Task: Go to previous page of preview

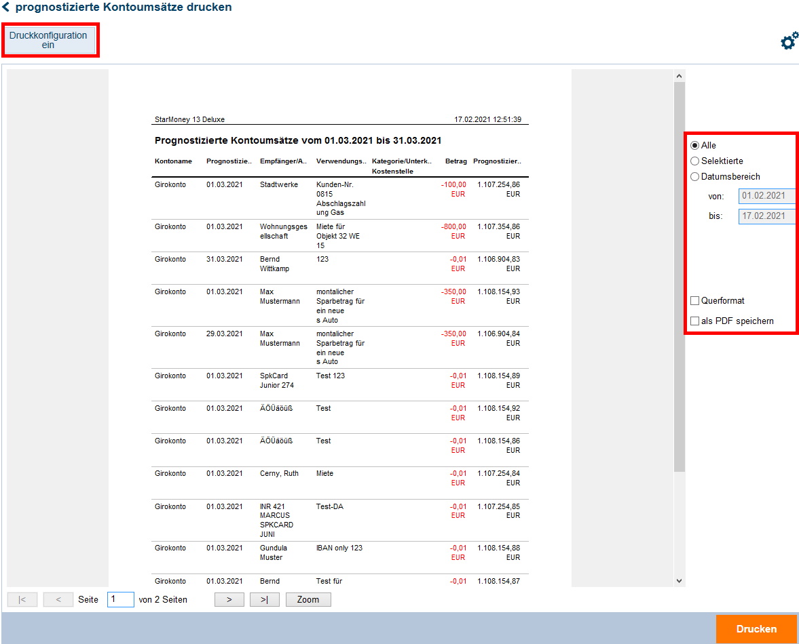Action: 58,599
